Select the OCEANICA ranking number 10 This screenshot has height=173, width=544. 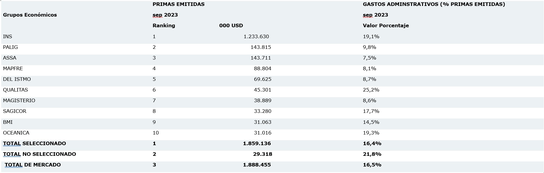click(156, 133)
